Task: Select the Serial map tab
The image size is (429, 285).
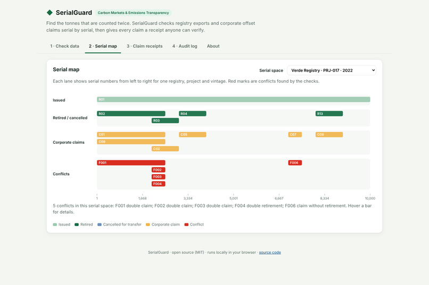Action: click(x=103, y=46)
